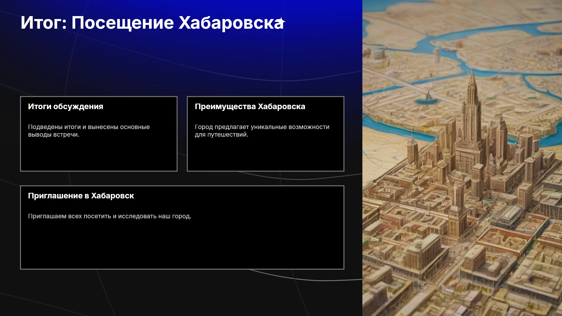
Task: Click empty area inside the "Преимущества Хабаровска" card
Action: [x=265, y=155]
